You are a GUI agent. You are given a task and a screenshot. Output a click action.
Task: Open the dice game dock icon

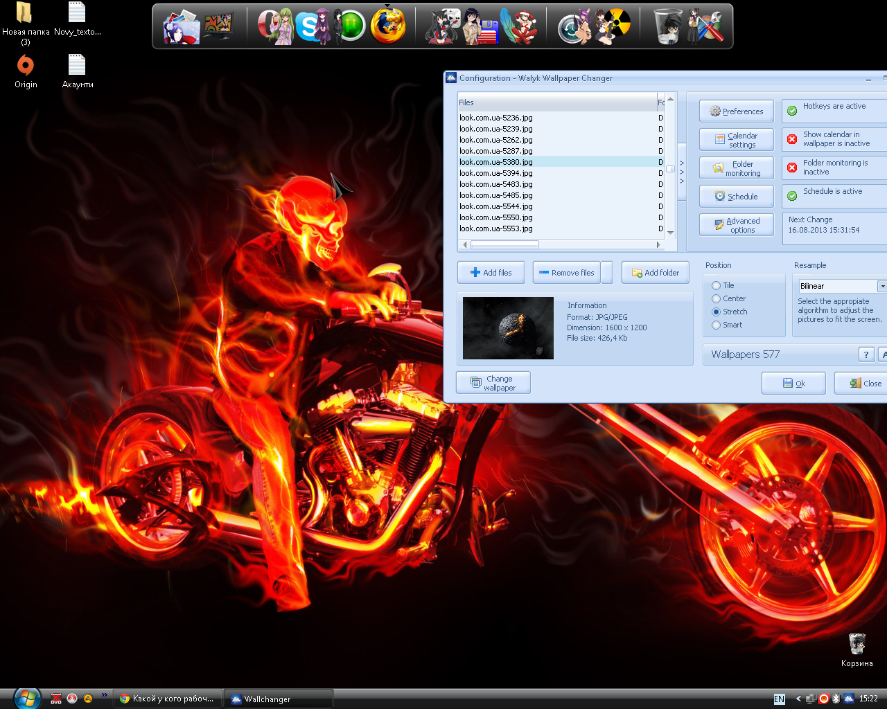(x=444, y=28)
